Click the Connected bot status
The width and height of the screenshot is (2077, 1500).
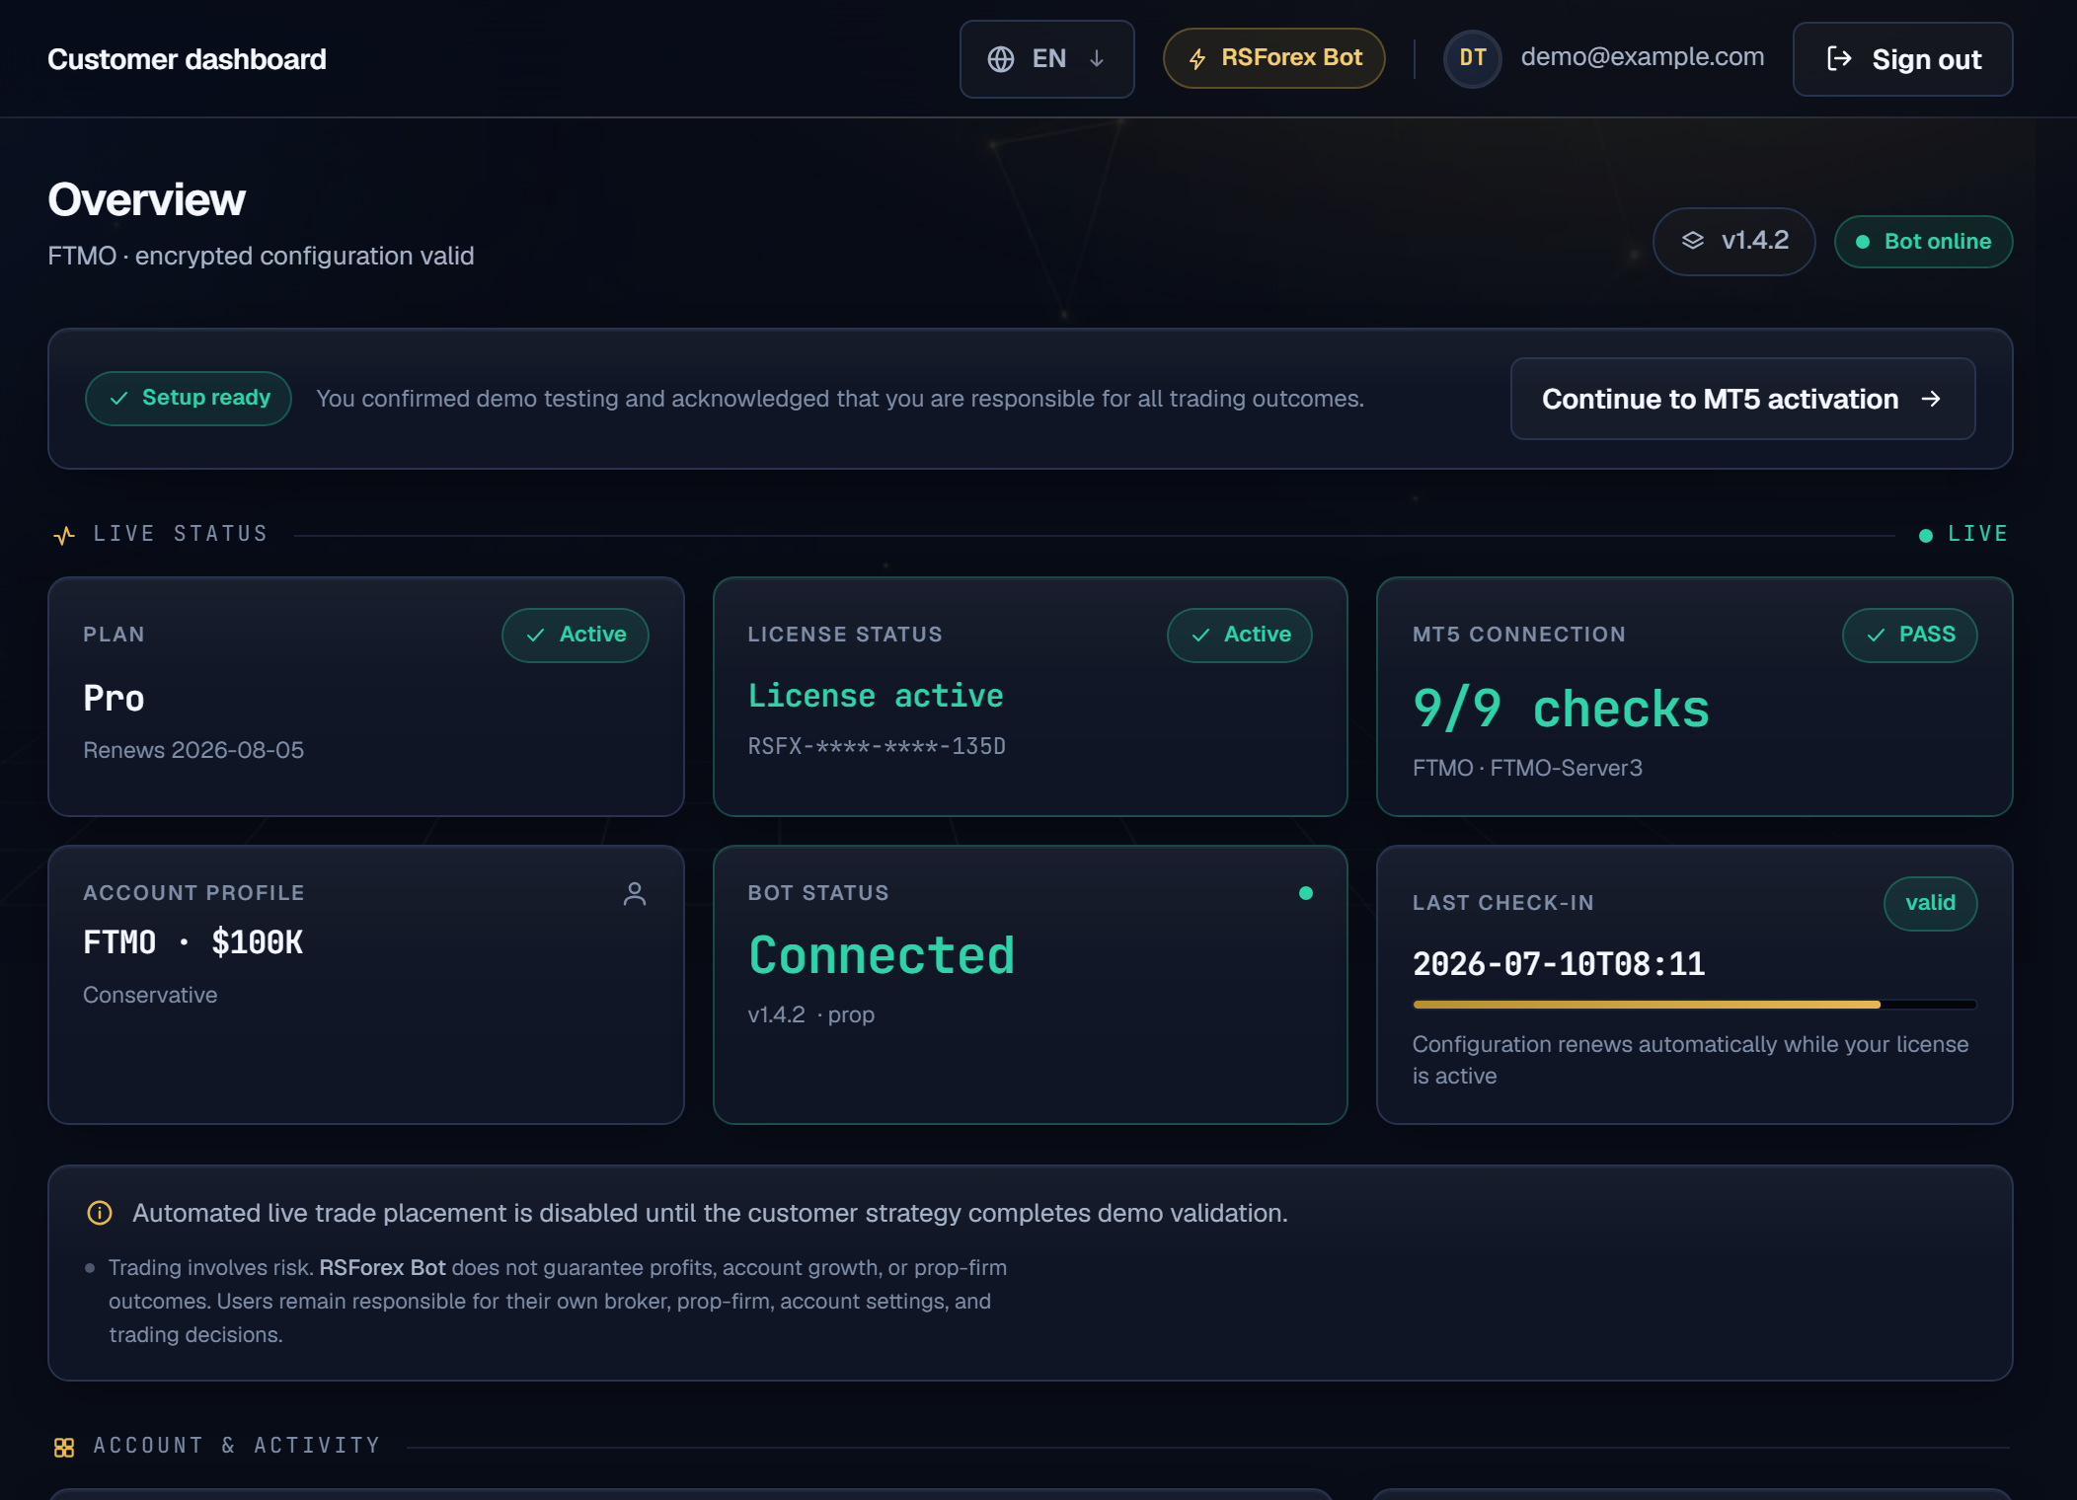point(882,955)
